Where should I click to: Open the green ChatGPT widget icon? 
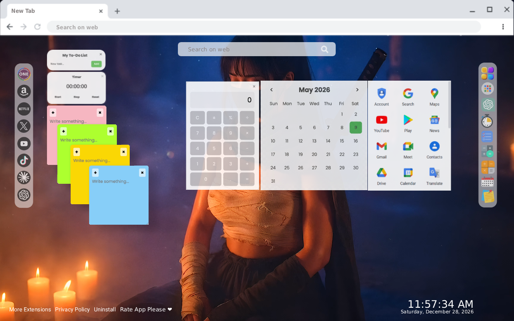(x=487, y=105)
